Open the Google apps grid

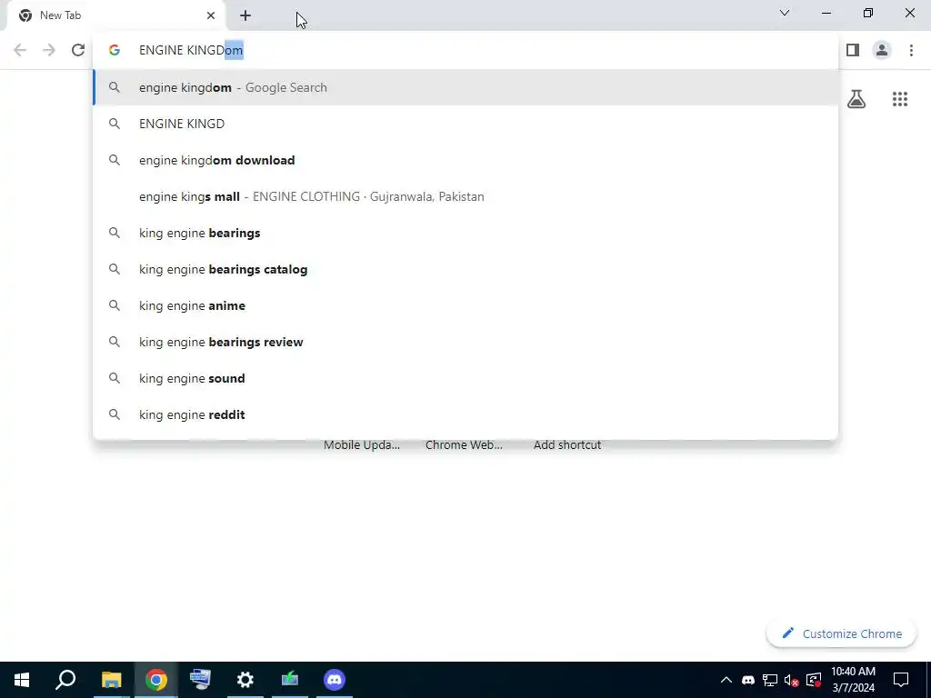[900, 99]
